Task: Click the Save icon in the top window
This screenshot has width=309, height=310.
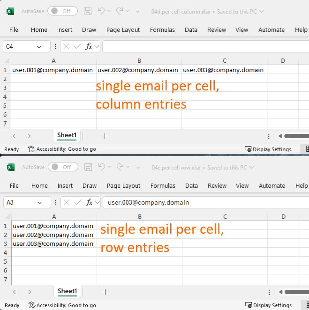Action: click(88, 11)
